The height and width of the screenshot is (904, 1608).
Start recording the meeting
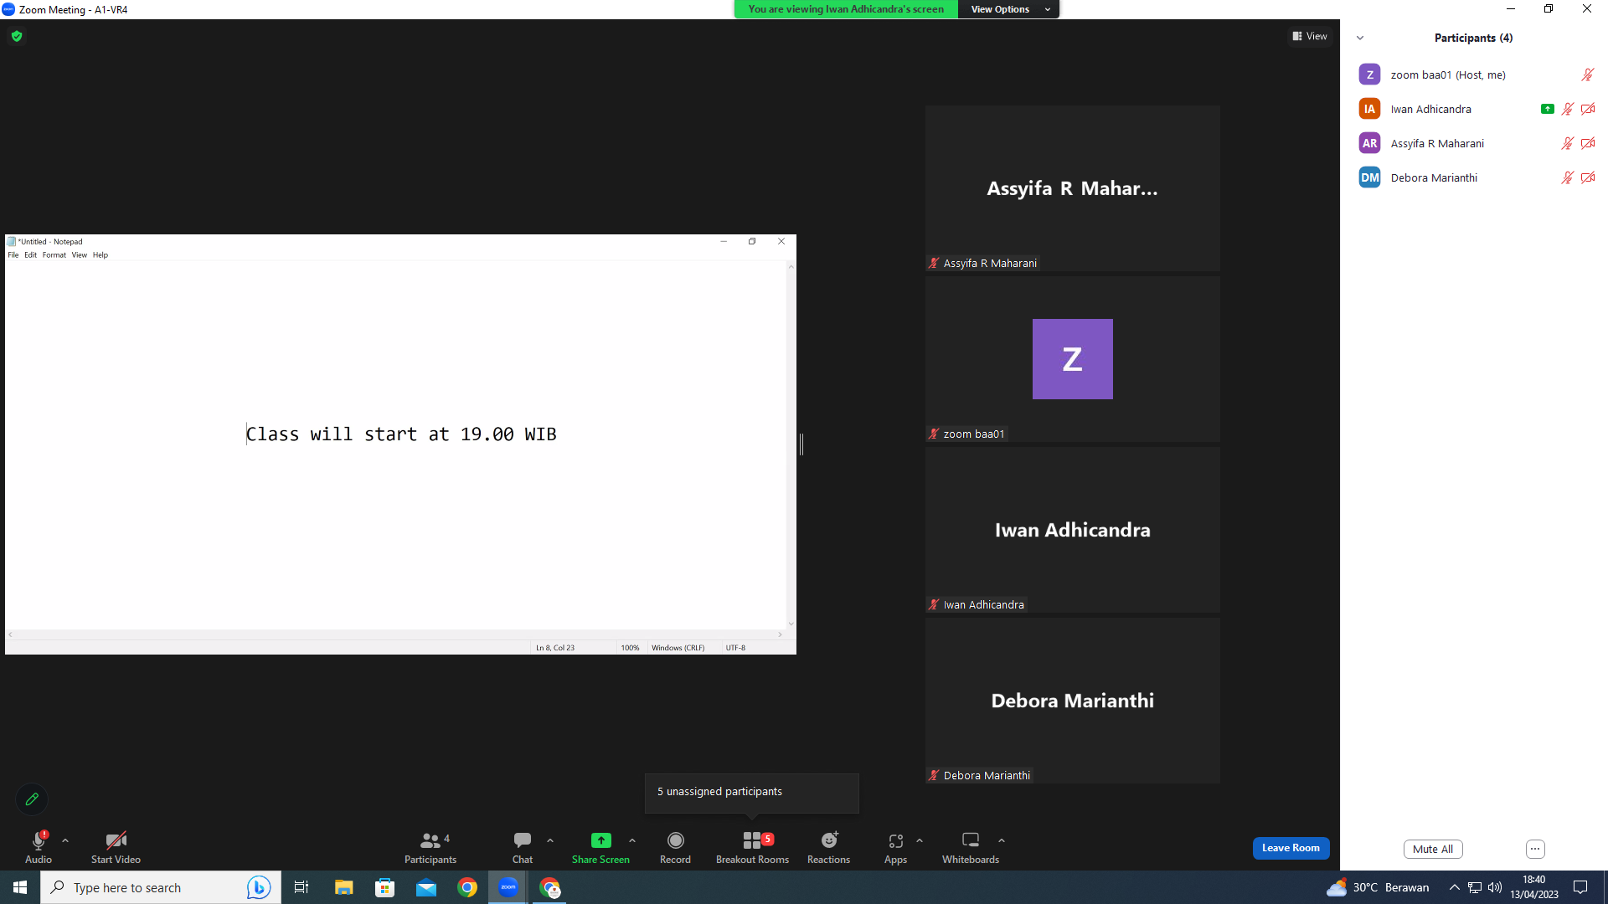point(675,847)
